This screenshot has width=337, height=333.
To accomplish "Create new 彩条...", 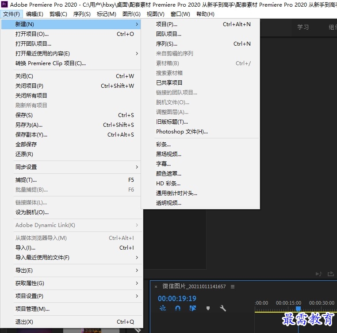I will (200, 145).
